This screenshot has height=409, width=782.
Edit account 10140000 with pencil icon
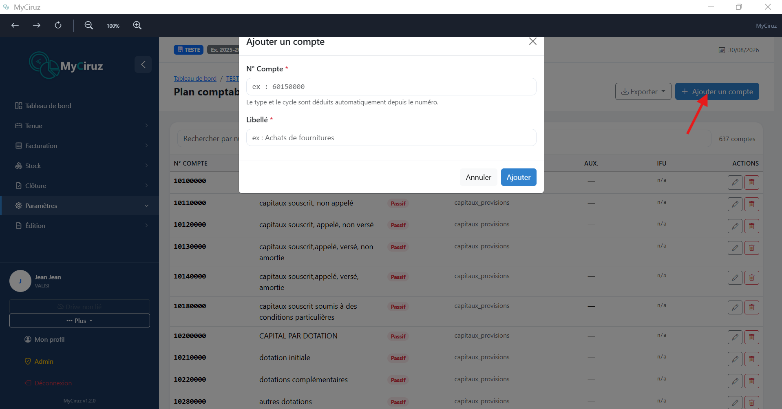point(735,278)
